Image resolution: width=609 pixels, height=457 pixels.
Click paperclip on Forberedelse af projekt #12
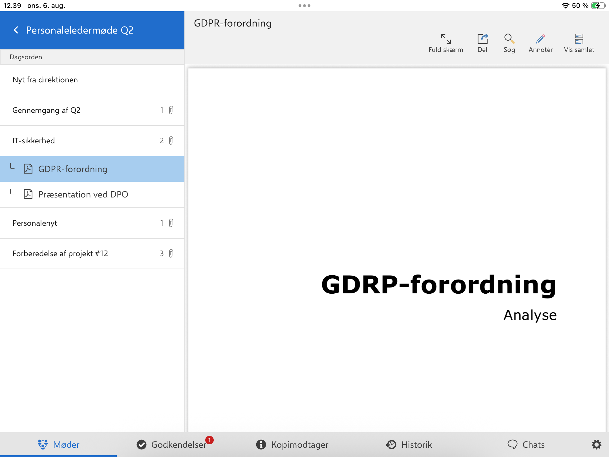pos(171,253)
